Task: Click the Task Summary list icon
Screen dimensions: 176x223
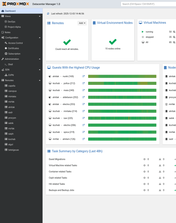Action: pyautogui.click(x=49, y=151)
